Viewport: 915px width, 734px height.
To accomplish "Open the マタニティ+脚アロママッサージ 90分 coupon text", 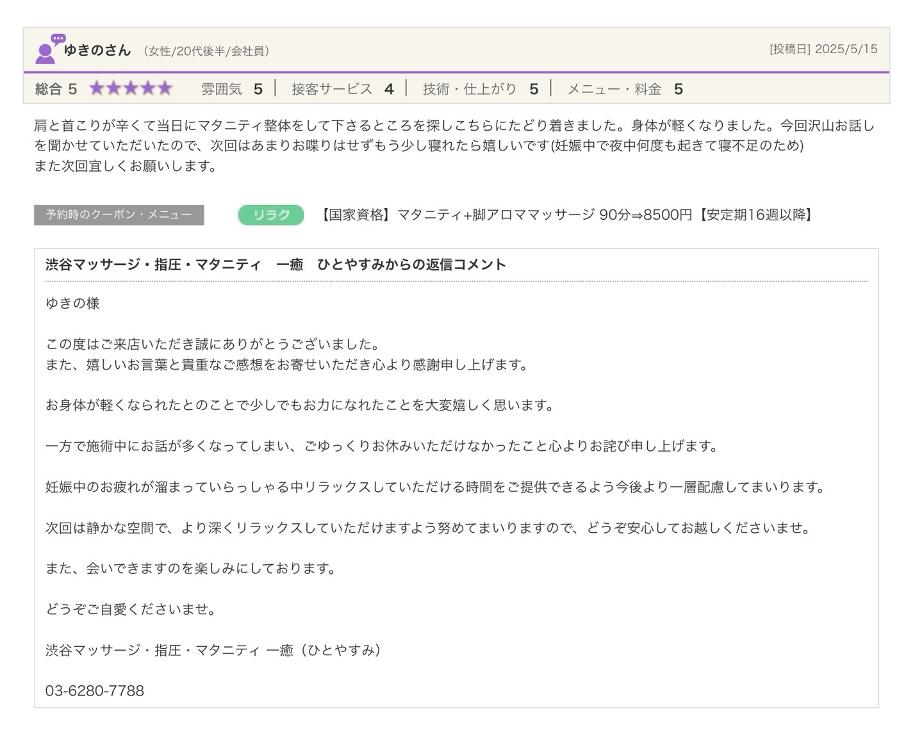I will pos(566,215).
